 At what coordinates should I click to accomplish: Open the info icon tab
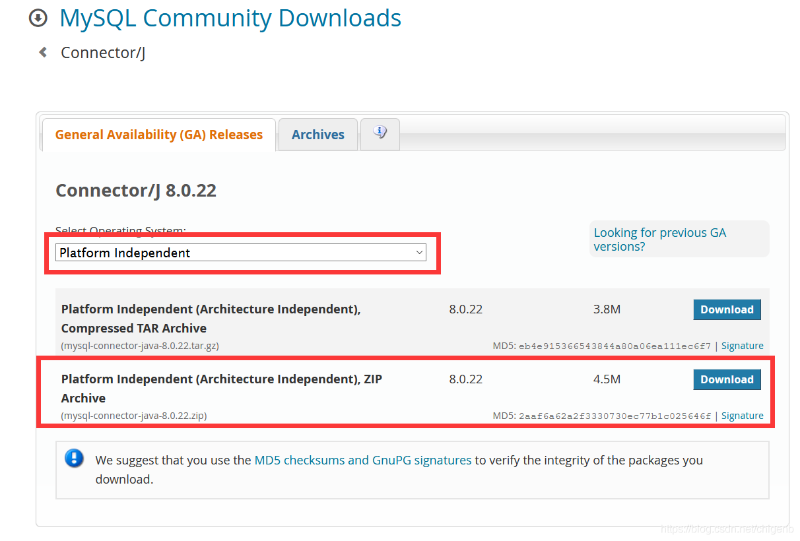tap(380, 134)
